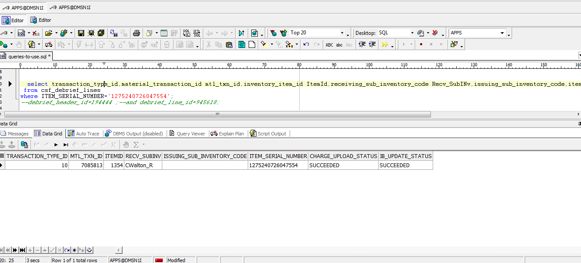This screenshot has height=263, width=581.
Task: Click the Describe object table icon
Action: (x=164, y=33)
